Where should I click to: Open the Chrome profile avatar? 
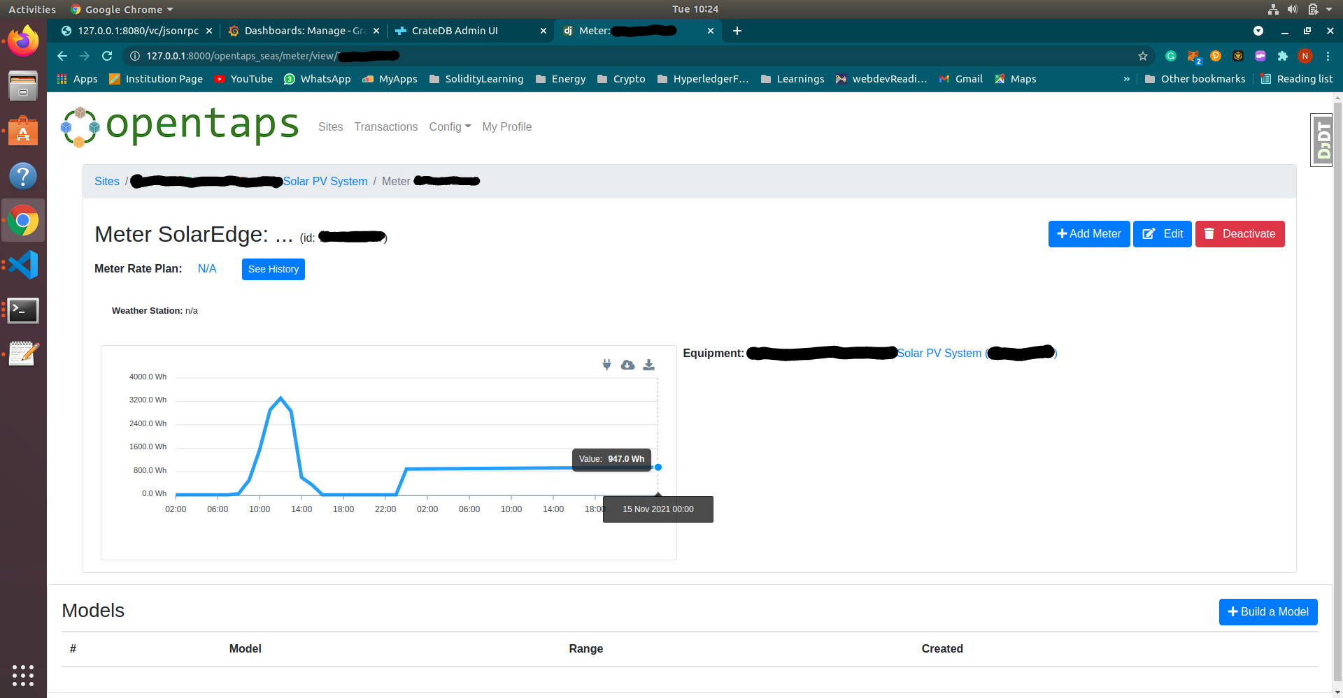coord(1305,56)
